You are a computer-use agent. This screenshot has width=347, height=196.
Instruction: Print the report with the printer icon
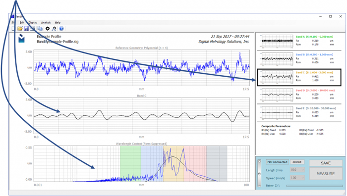(33, 29)
